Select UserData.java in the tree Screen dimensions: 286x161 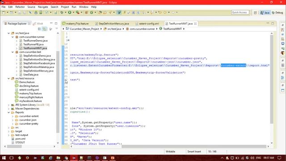coord(31,75)
